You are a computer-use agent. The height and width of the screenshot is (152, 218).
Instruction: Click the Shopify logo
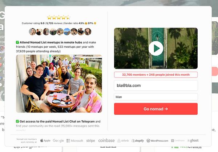pyautogui.click(x=138, y=141)
